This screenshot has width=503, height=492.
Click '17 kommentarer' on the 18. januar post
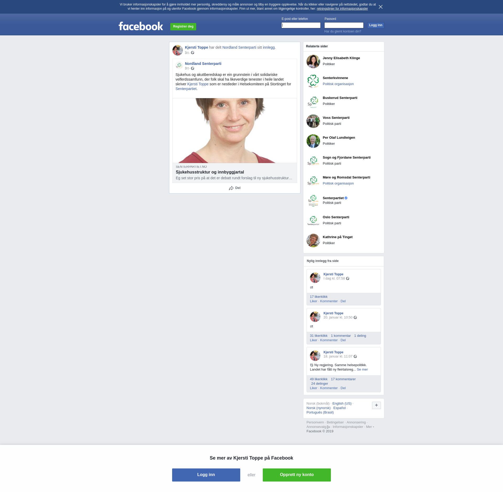tap(343, 379)
